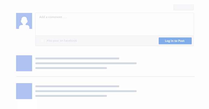
Task: Open the sort dropdown box above the composer
Action: (184, 8)
